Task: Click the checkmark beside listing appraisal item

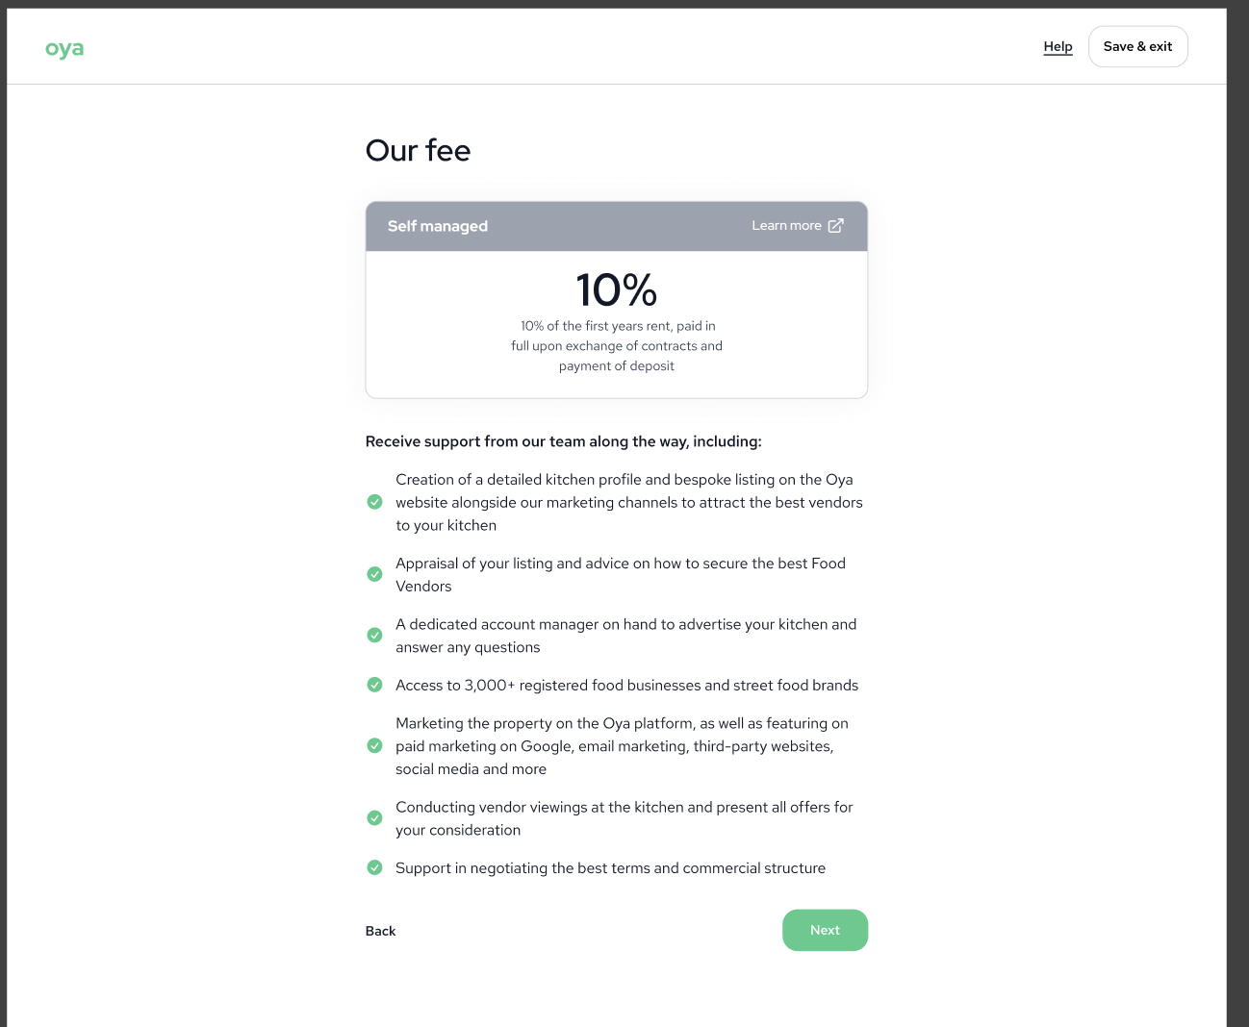Action: point(375,574)
